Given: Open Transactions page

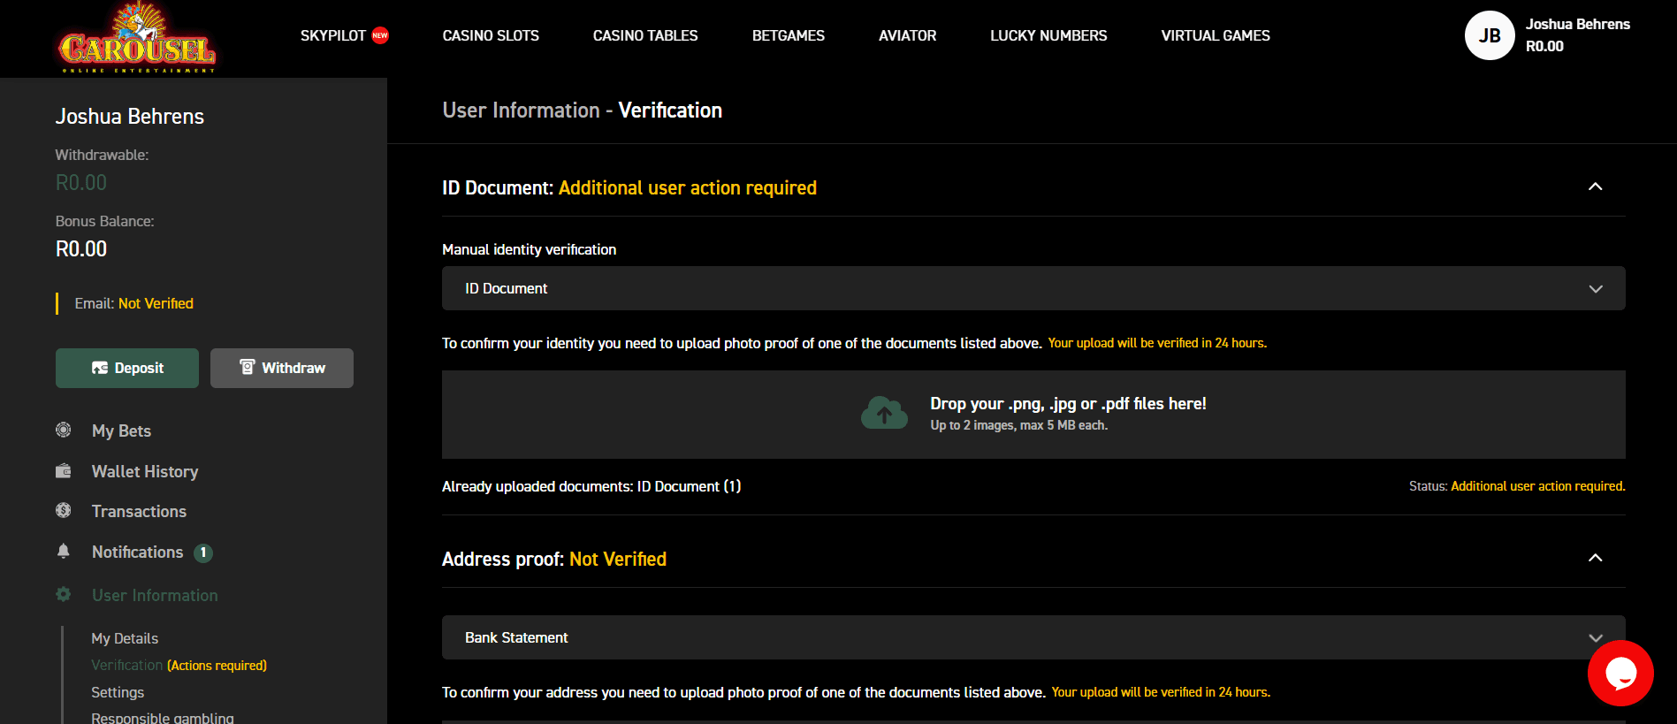Looking at the screenshot, I should [x=139, y=511].
